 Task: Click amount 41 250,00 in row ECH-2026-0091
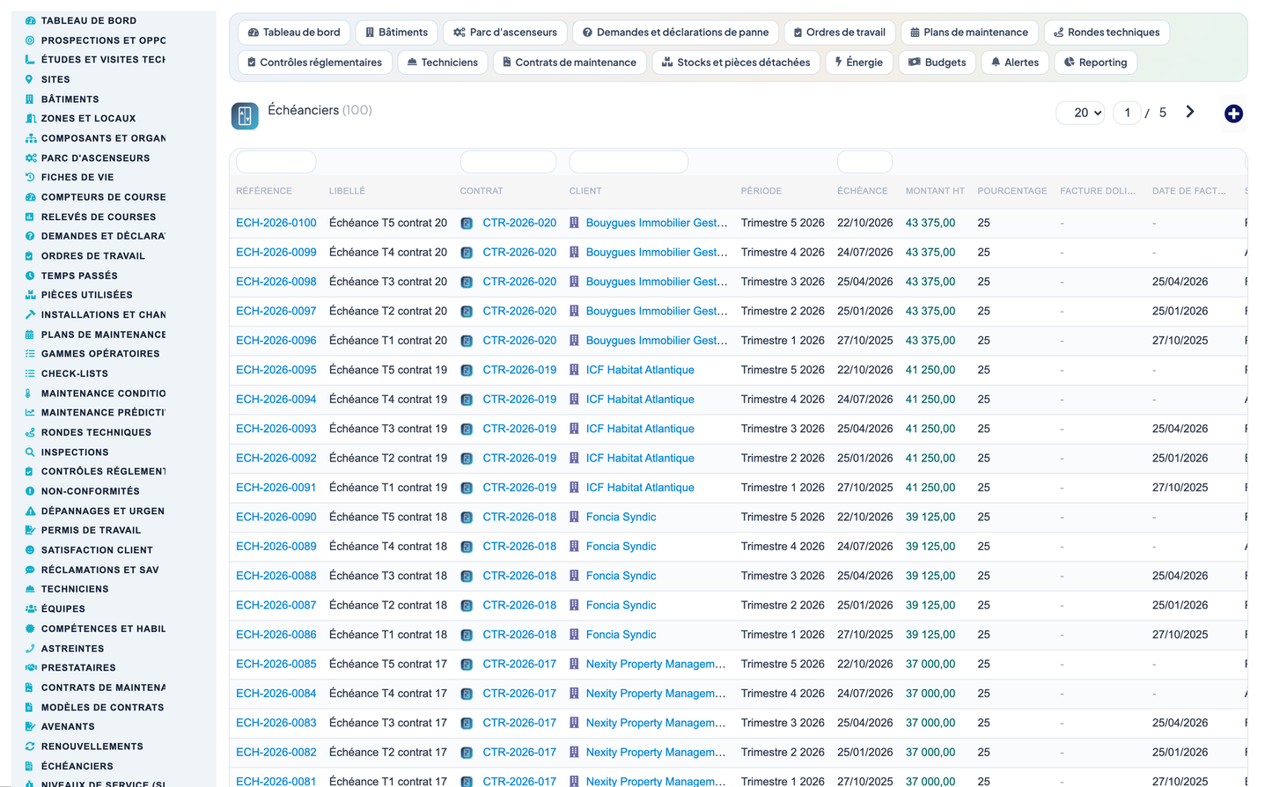pyautogui.click(x=930, y=488)
